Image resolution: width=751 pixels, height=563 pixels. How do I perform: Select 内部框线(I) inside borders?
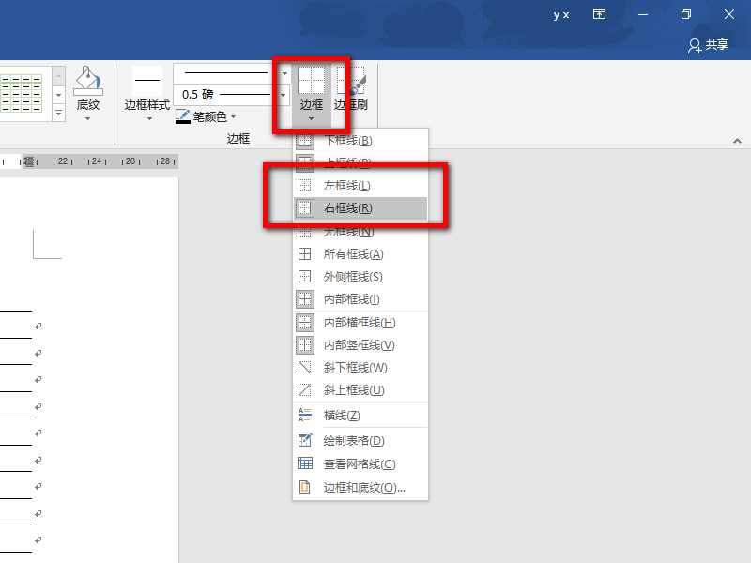pyautogui.click(x=360, y=299)
